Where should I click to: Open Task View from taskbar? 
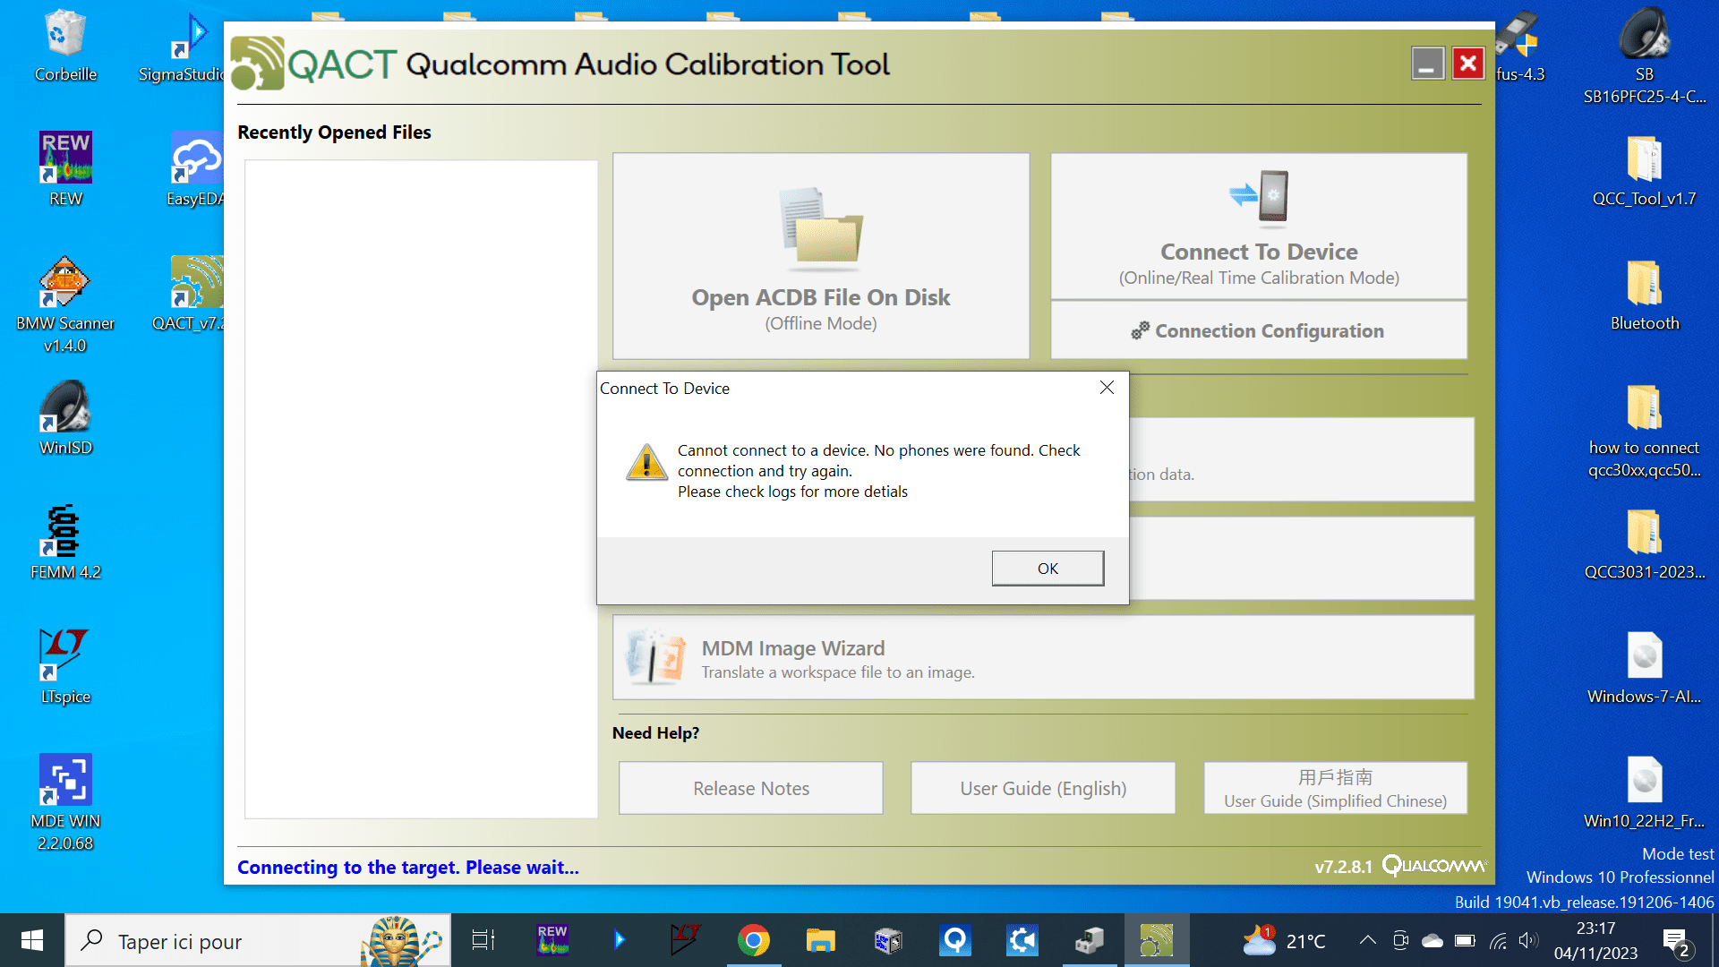(x=483, y=940)
